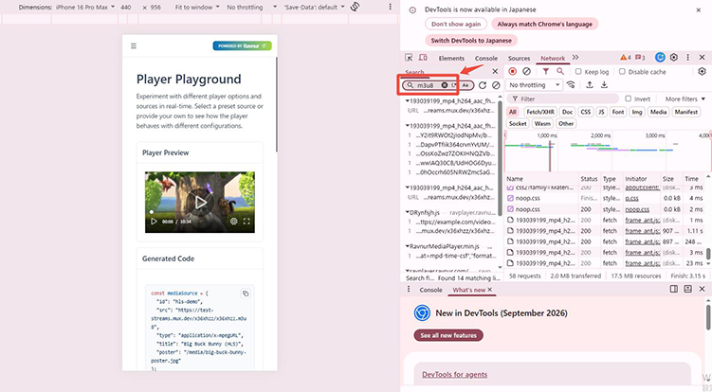Enable the Keep log checkbox
The image size is (712, 392).
pyautogui.click(x=578, y=71)
